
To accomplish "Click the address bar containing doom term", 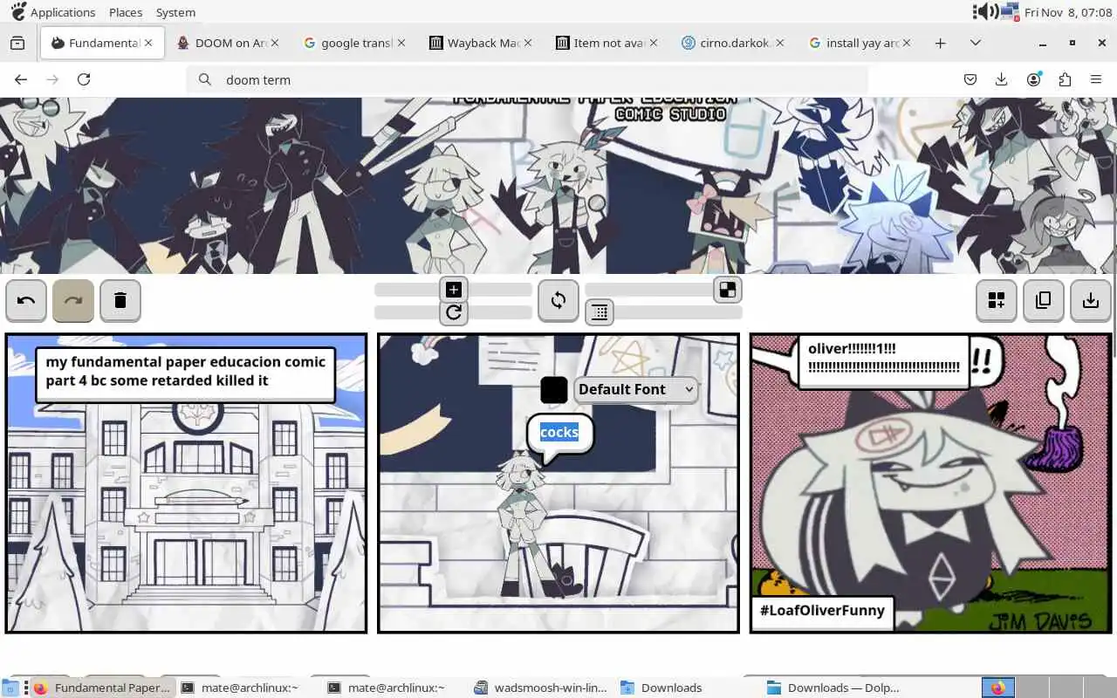I will 527,79.
